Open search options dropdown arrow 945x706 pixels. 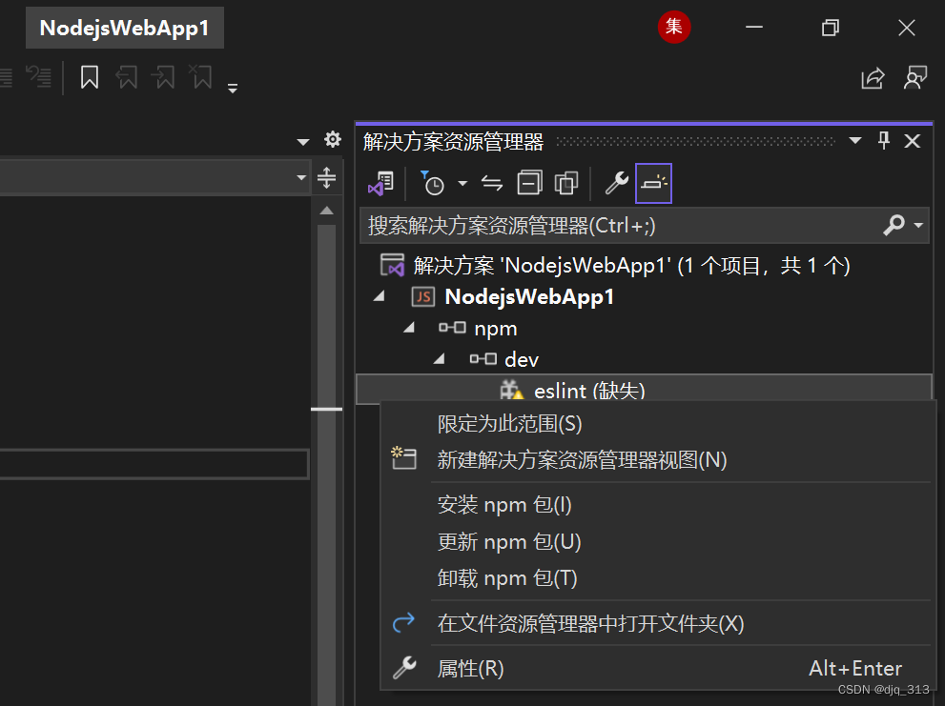(x=918, y=225)
